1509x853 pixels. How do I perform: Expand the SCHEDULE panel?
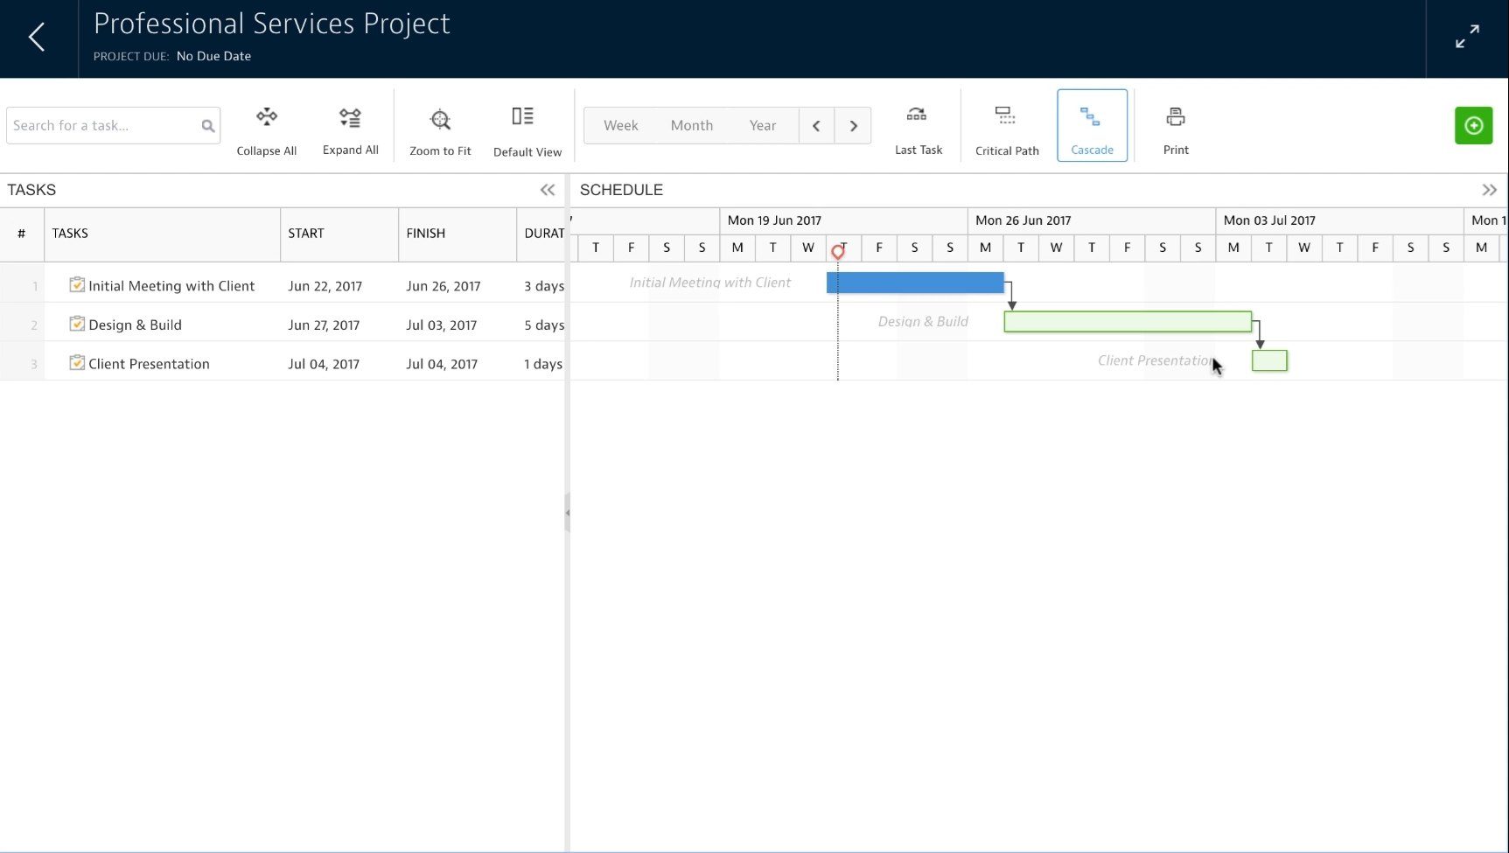[1490, 189]
